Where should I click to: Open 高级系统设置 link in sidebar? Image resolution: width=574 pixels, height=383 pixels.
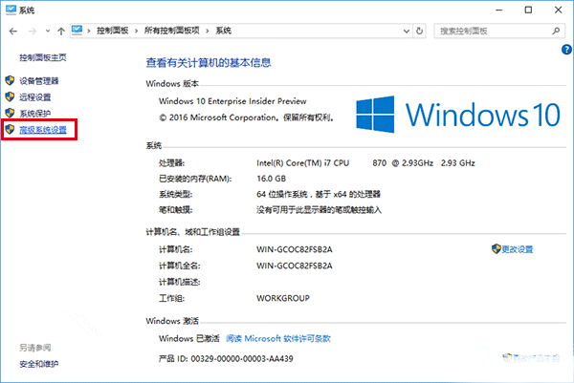point(43,128)
